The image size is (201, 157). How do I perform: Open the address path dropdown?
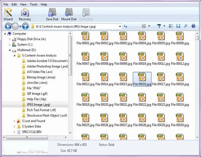coord(120,26)
